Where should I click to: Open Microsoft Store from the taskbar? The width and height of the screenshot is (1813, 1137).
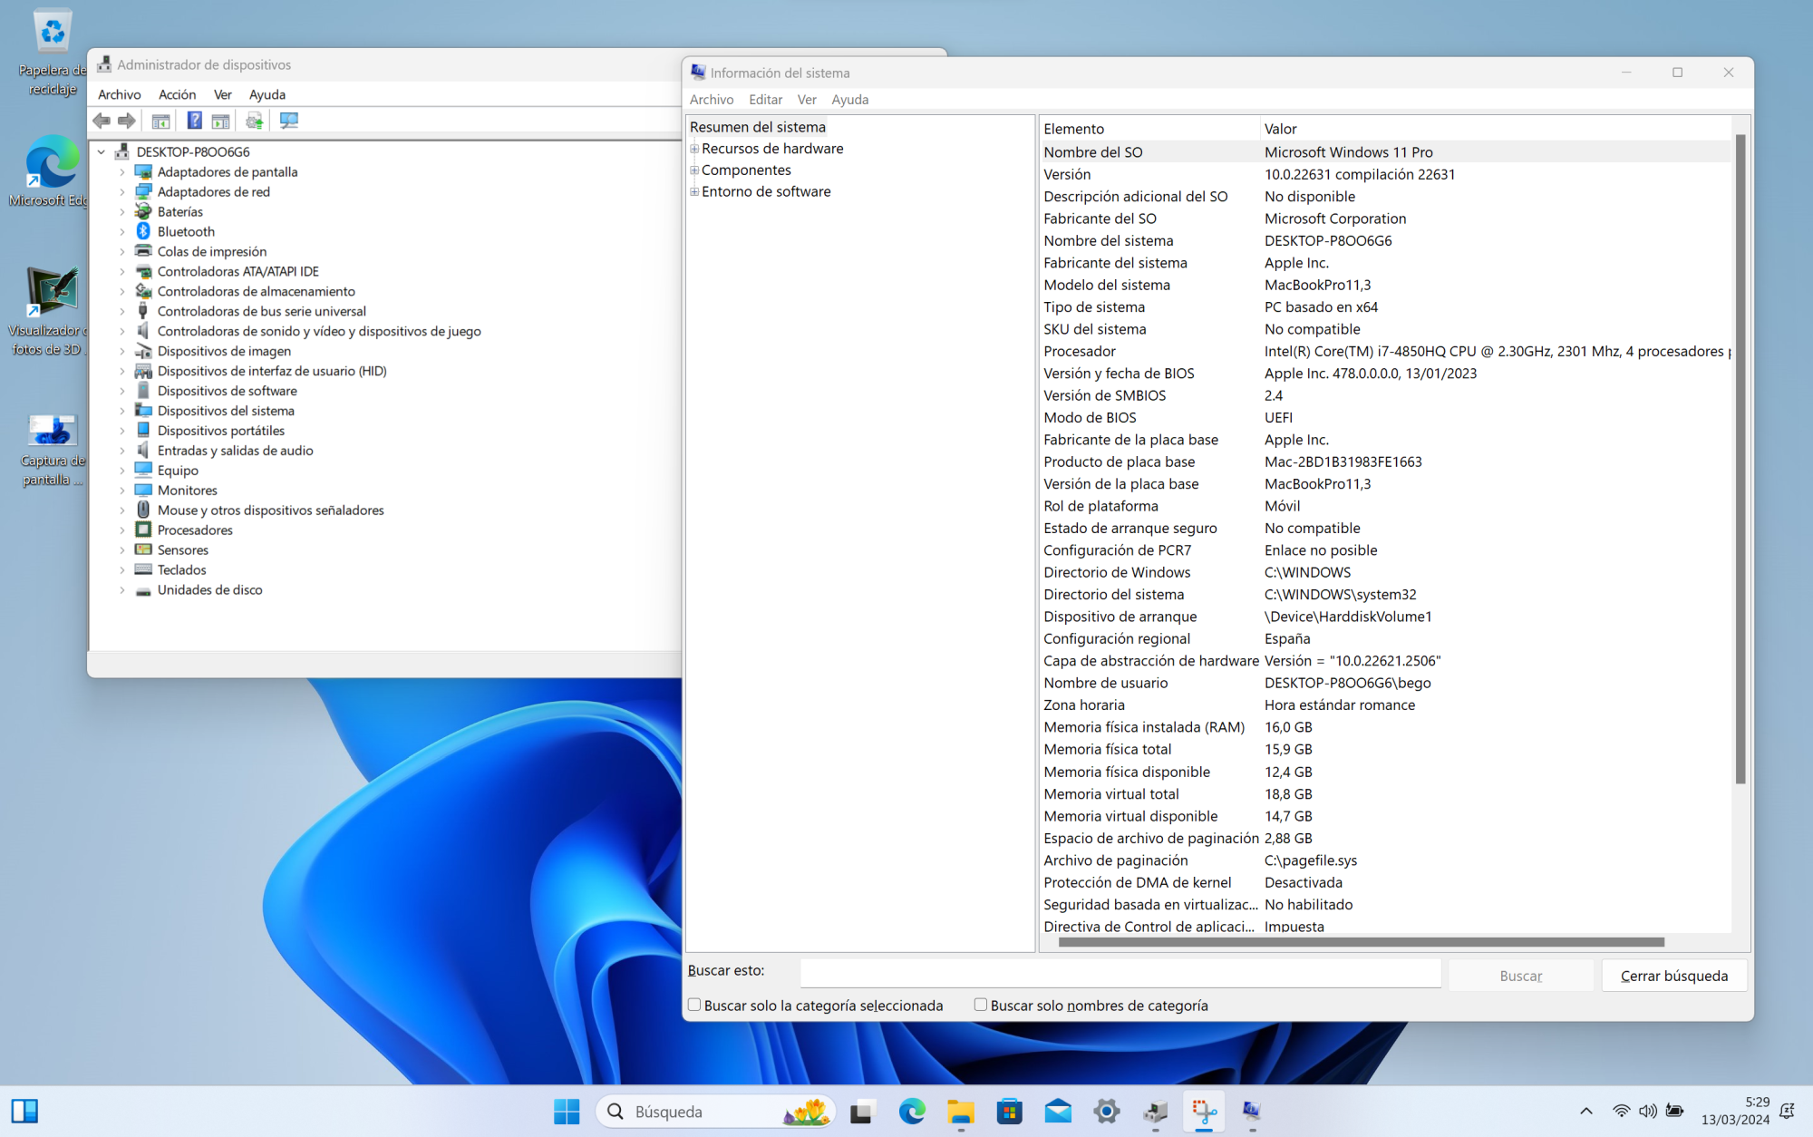coord(1009,1111)
